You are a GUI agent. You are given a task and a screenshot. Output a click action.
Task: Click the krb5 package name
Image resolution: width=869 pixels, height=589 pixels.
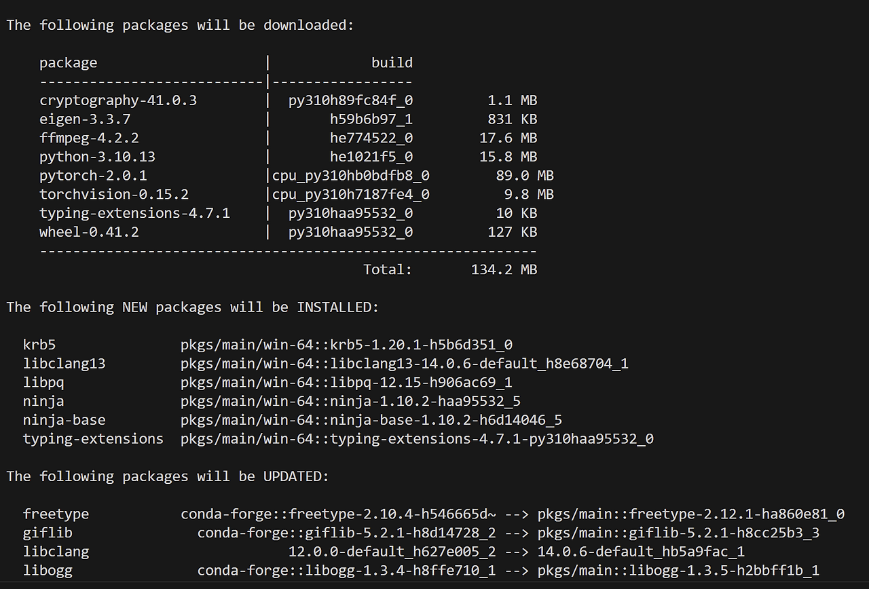[x=39, y=345]
